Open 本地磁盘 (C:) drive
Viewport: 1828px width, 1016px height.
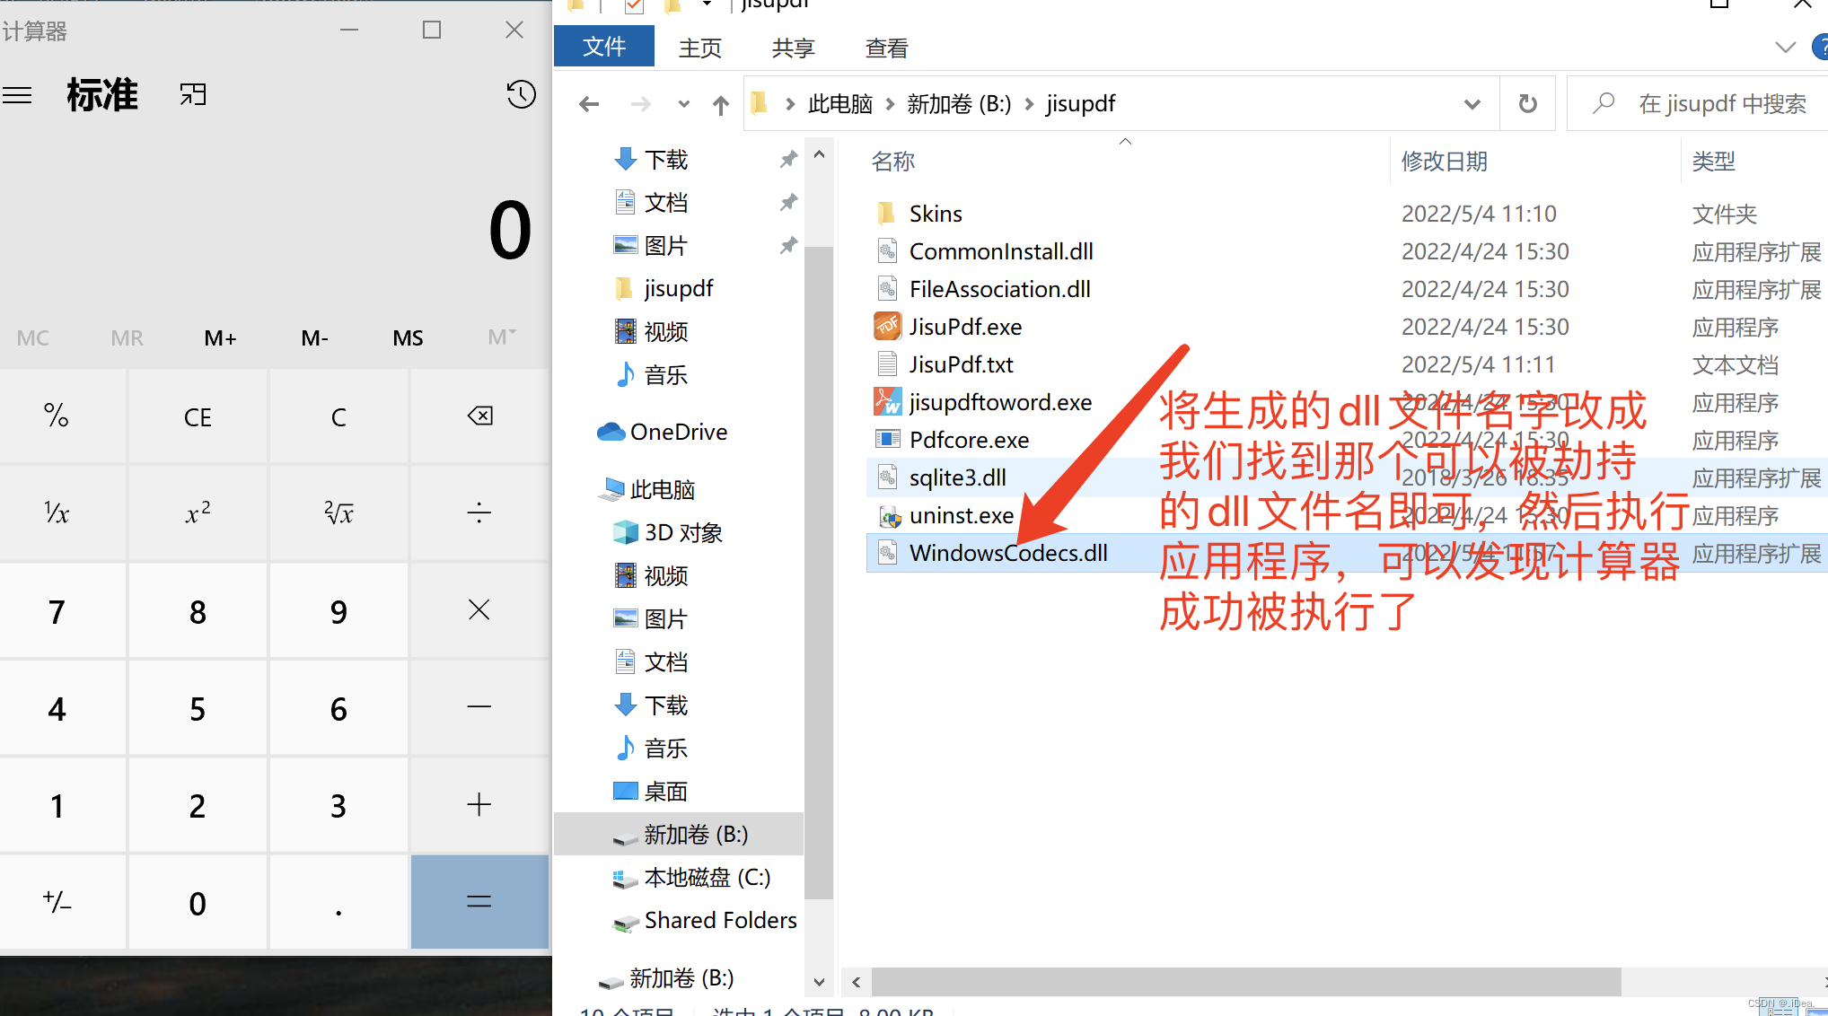coord(707,877)
